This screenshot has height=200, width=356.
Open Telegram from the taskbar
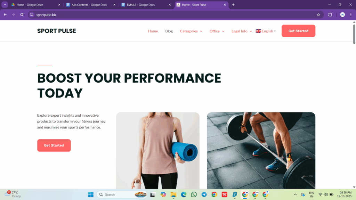click(x=204, y=194)
